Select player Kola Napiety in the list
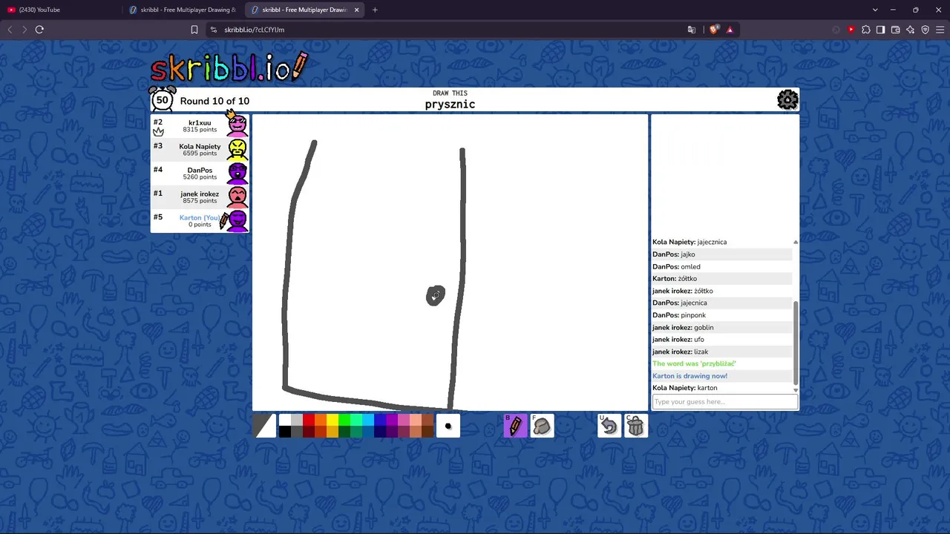The height and width of the screenshot is (534, 950). 200,150
